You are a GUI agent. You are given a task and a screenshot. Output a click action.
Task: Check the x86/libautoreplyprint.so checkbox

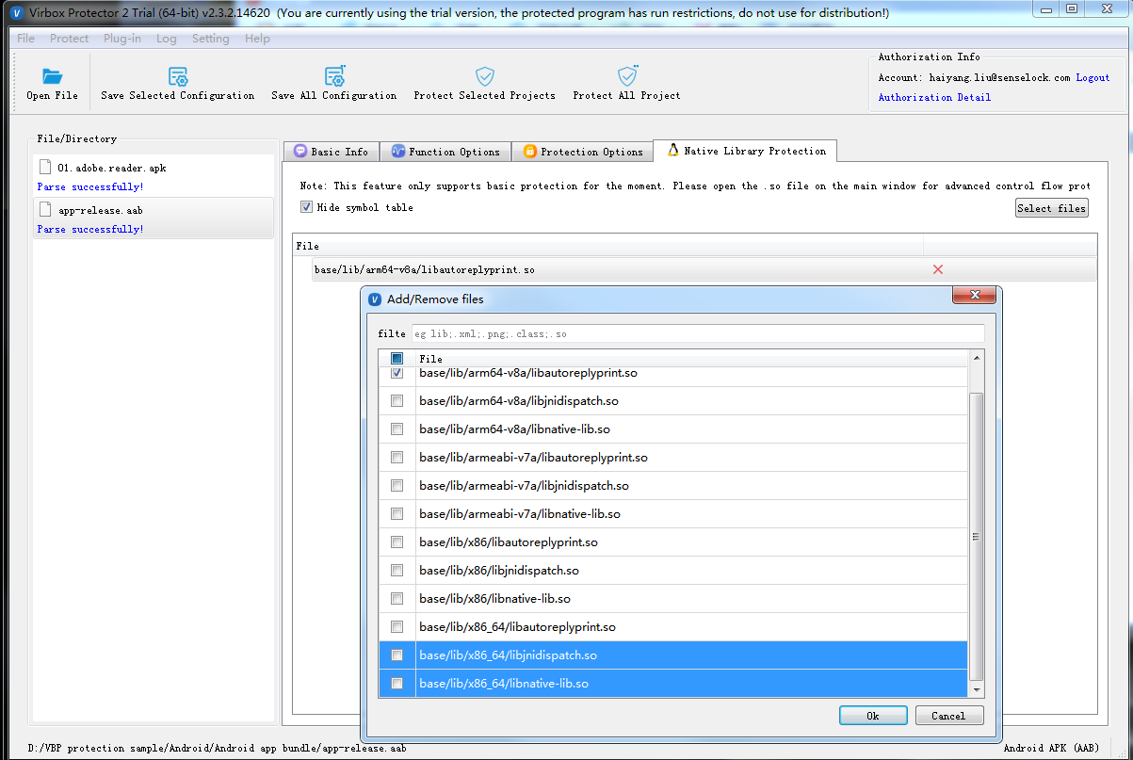pos(397,542)
